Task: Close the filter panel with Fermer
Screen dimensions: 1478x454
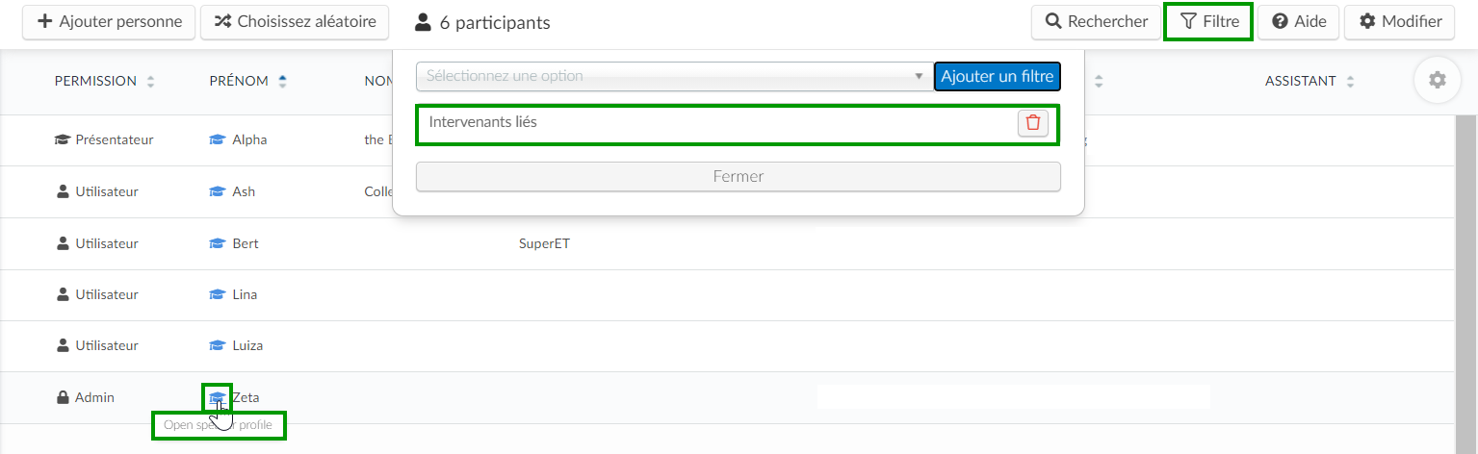Action: coord(739,177)
